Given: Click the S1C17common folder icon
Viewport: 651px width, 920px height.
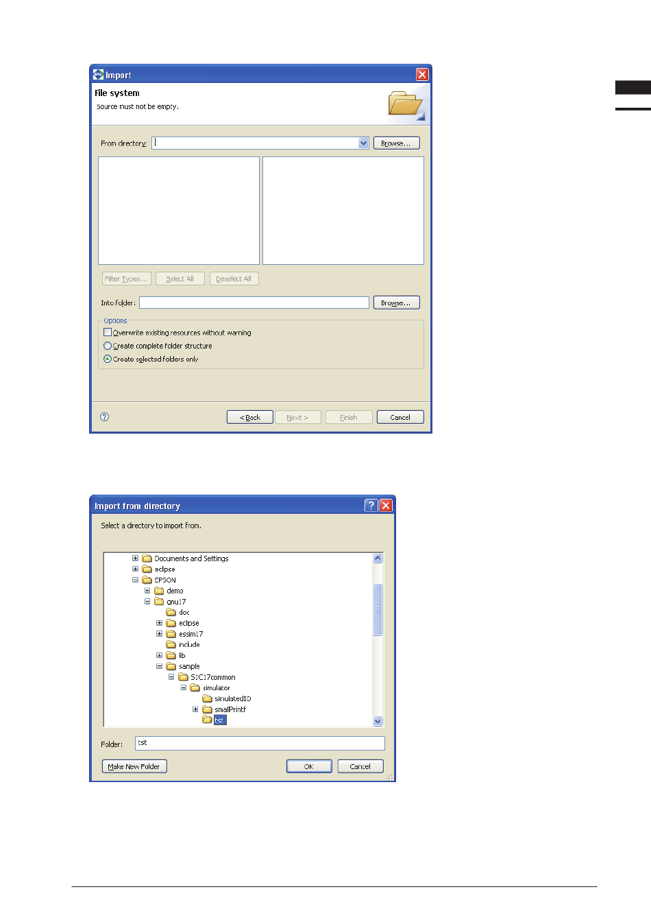Looking at the screenshot, I should coord(183,677).
